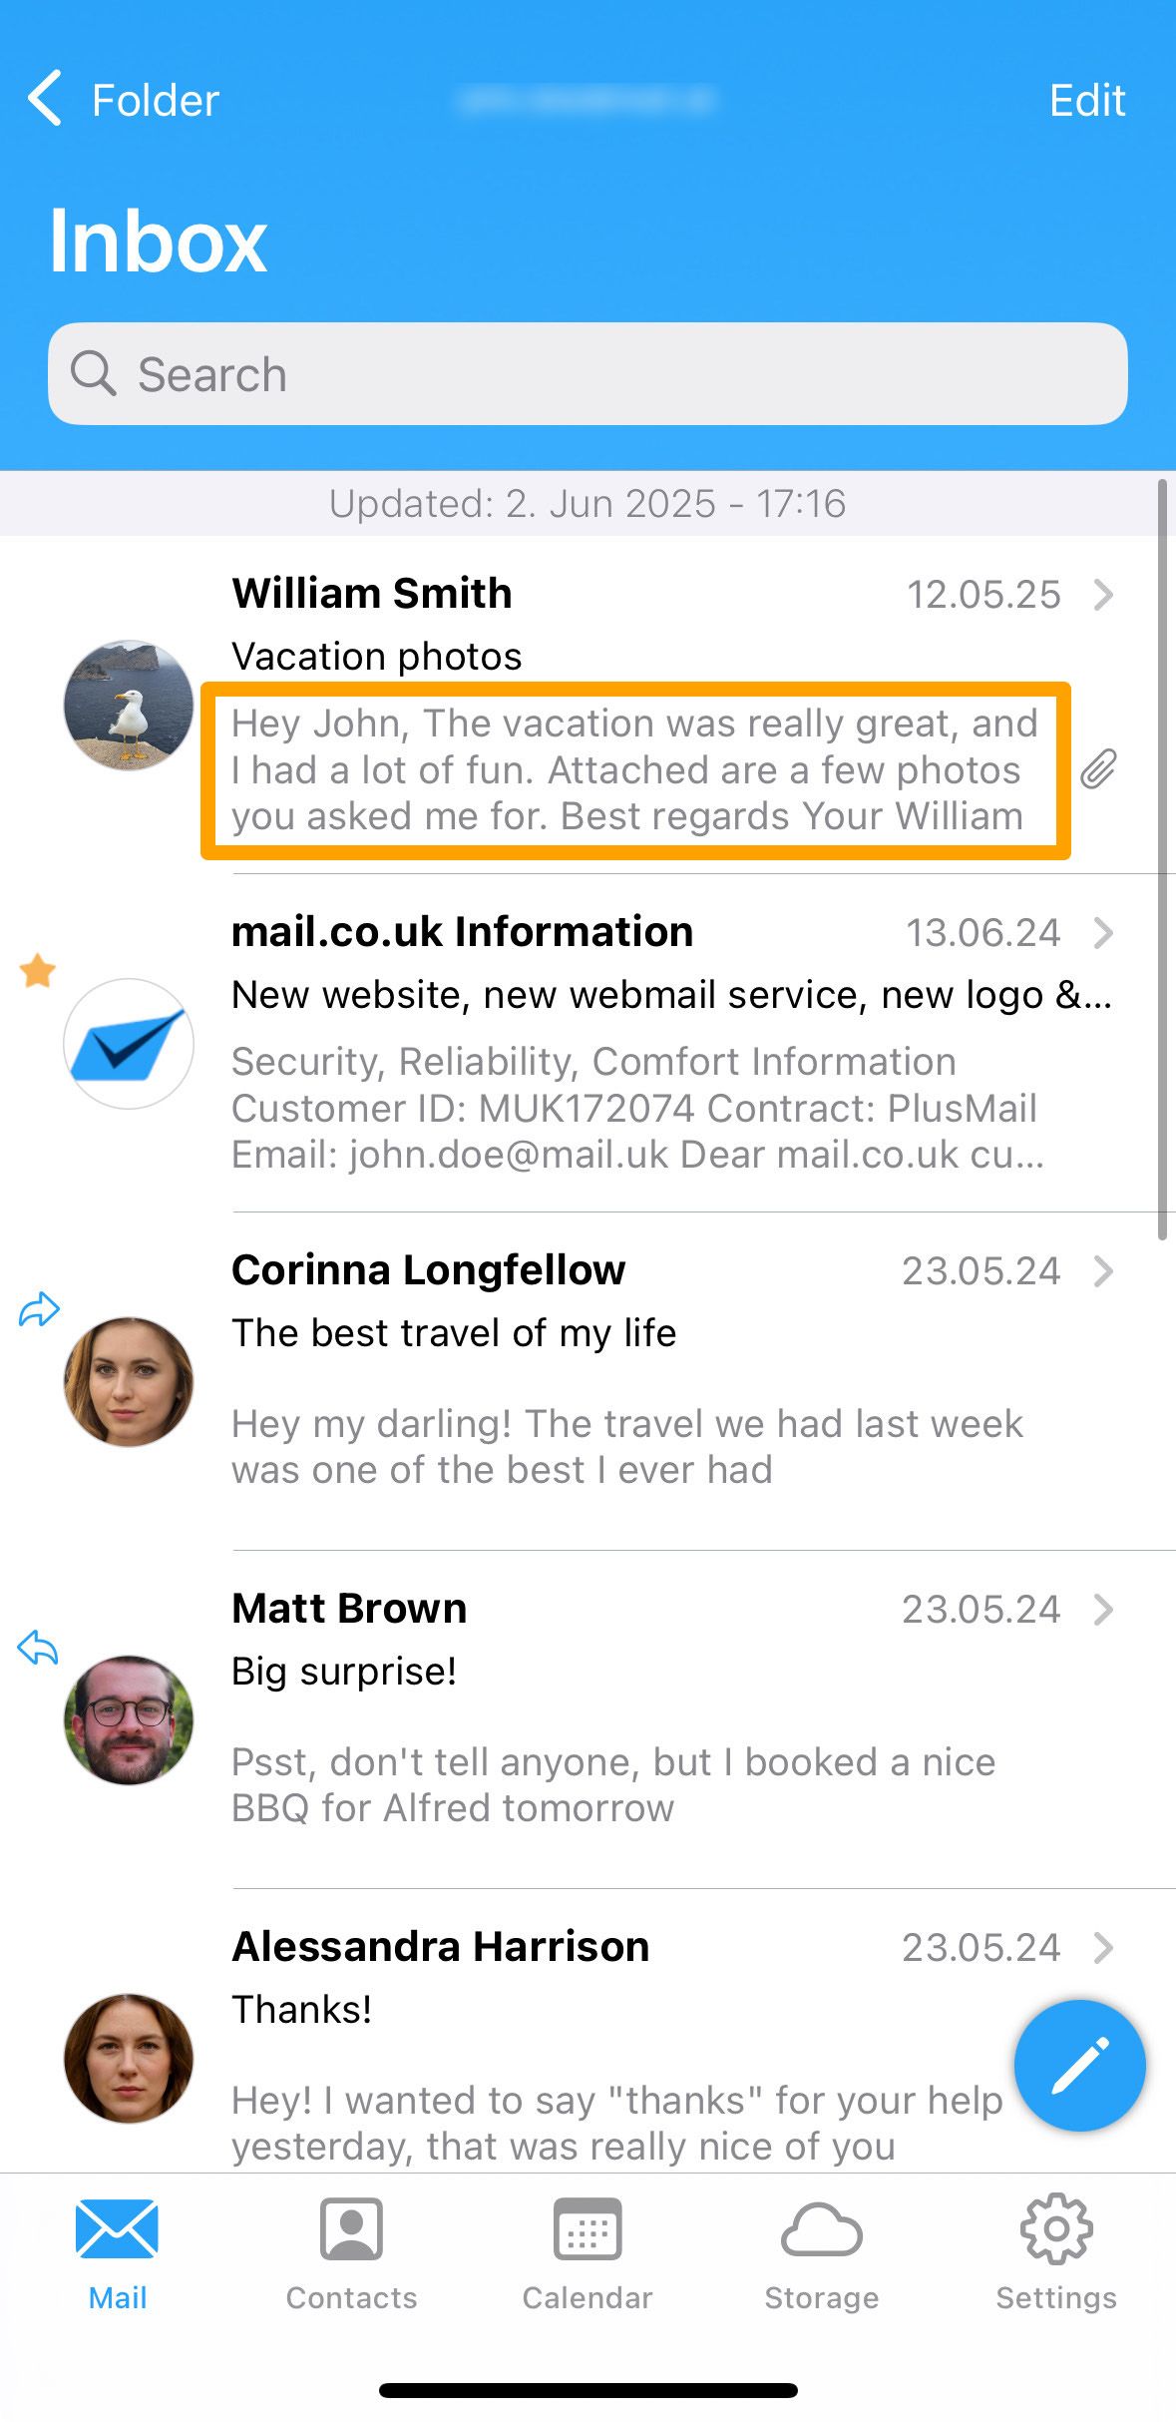Click the inbox scrollbar
The width and height of the screenshot is (1176, 2422).
1162,859
